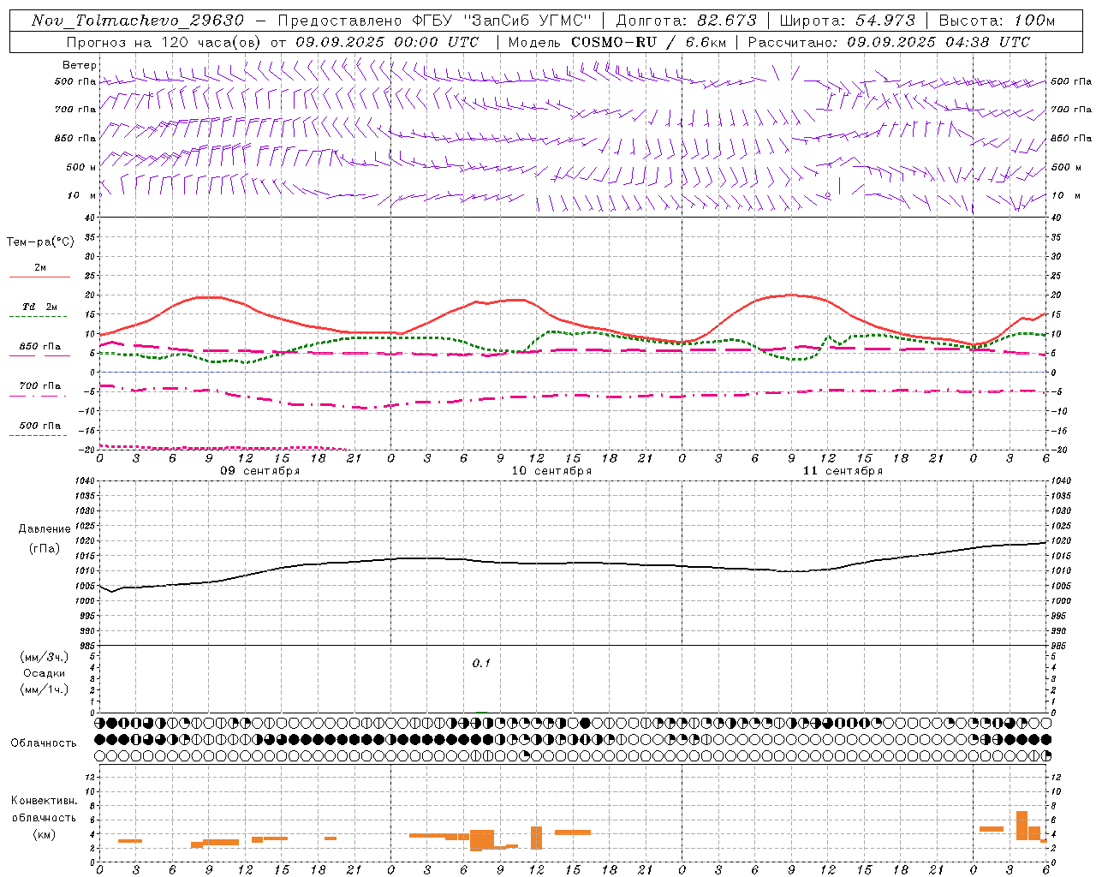Click the (гПа) unit under Давление
Viewport: 1096px width, 877px height.
[45, 548]
